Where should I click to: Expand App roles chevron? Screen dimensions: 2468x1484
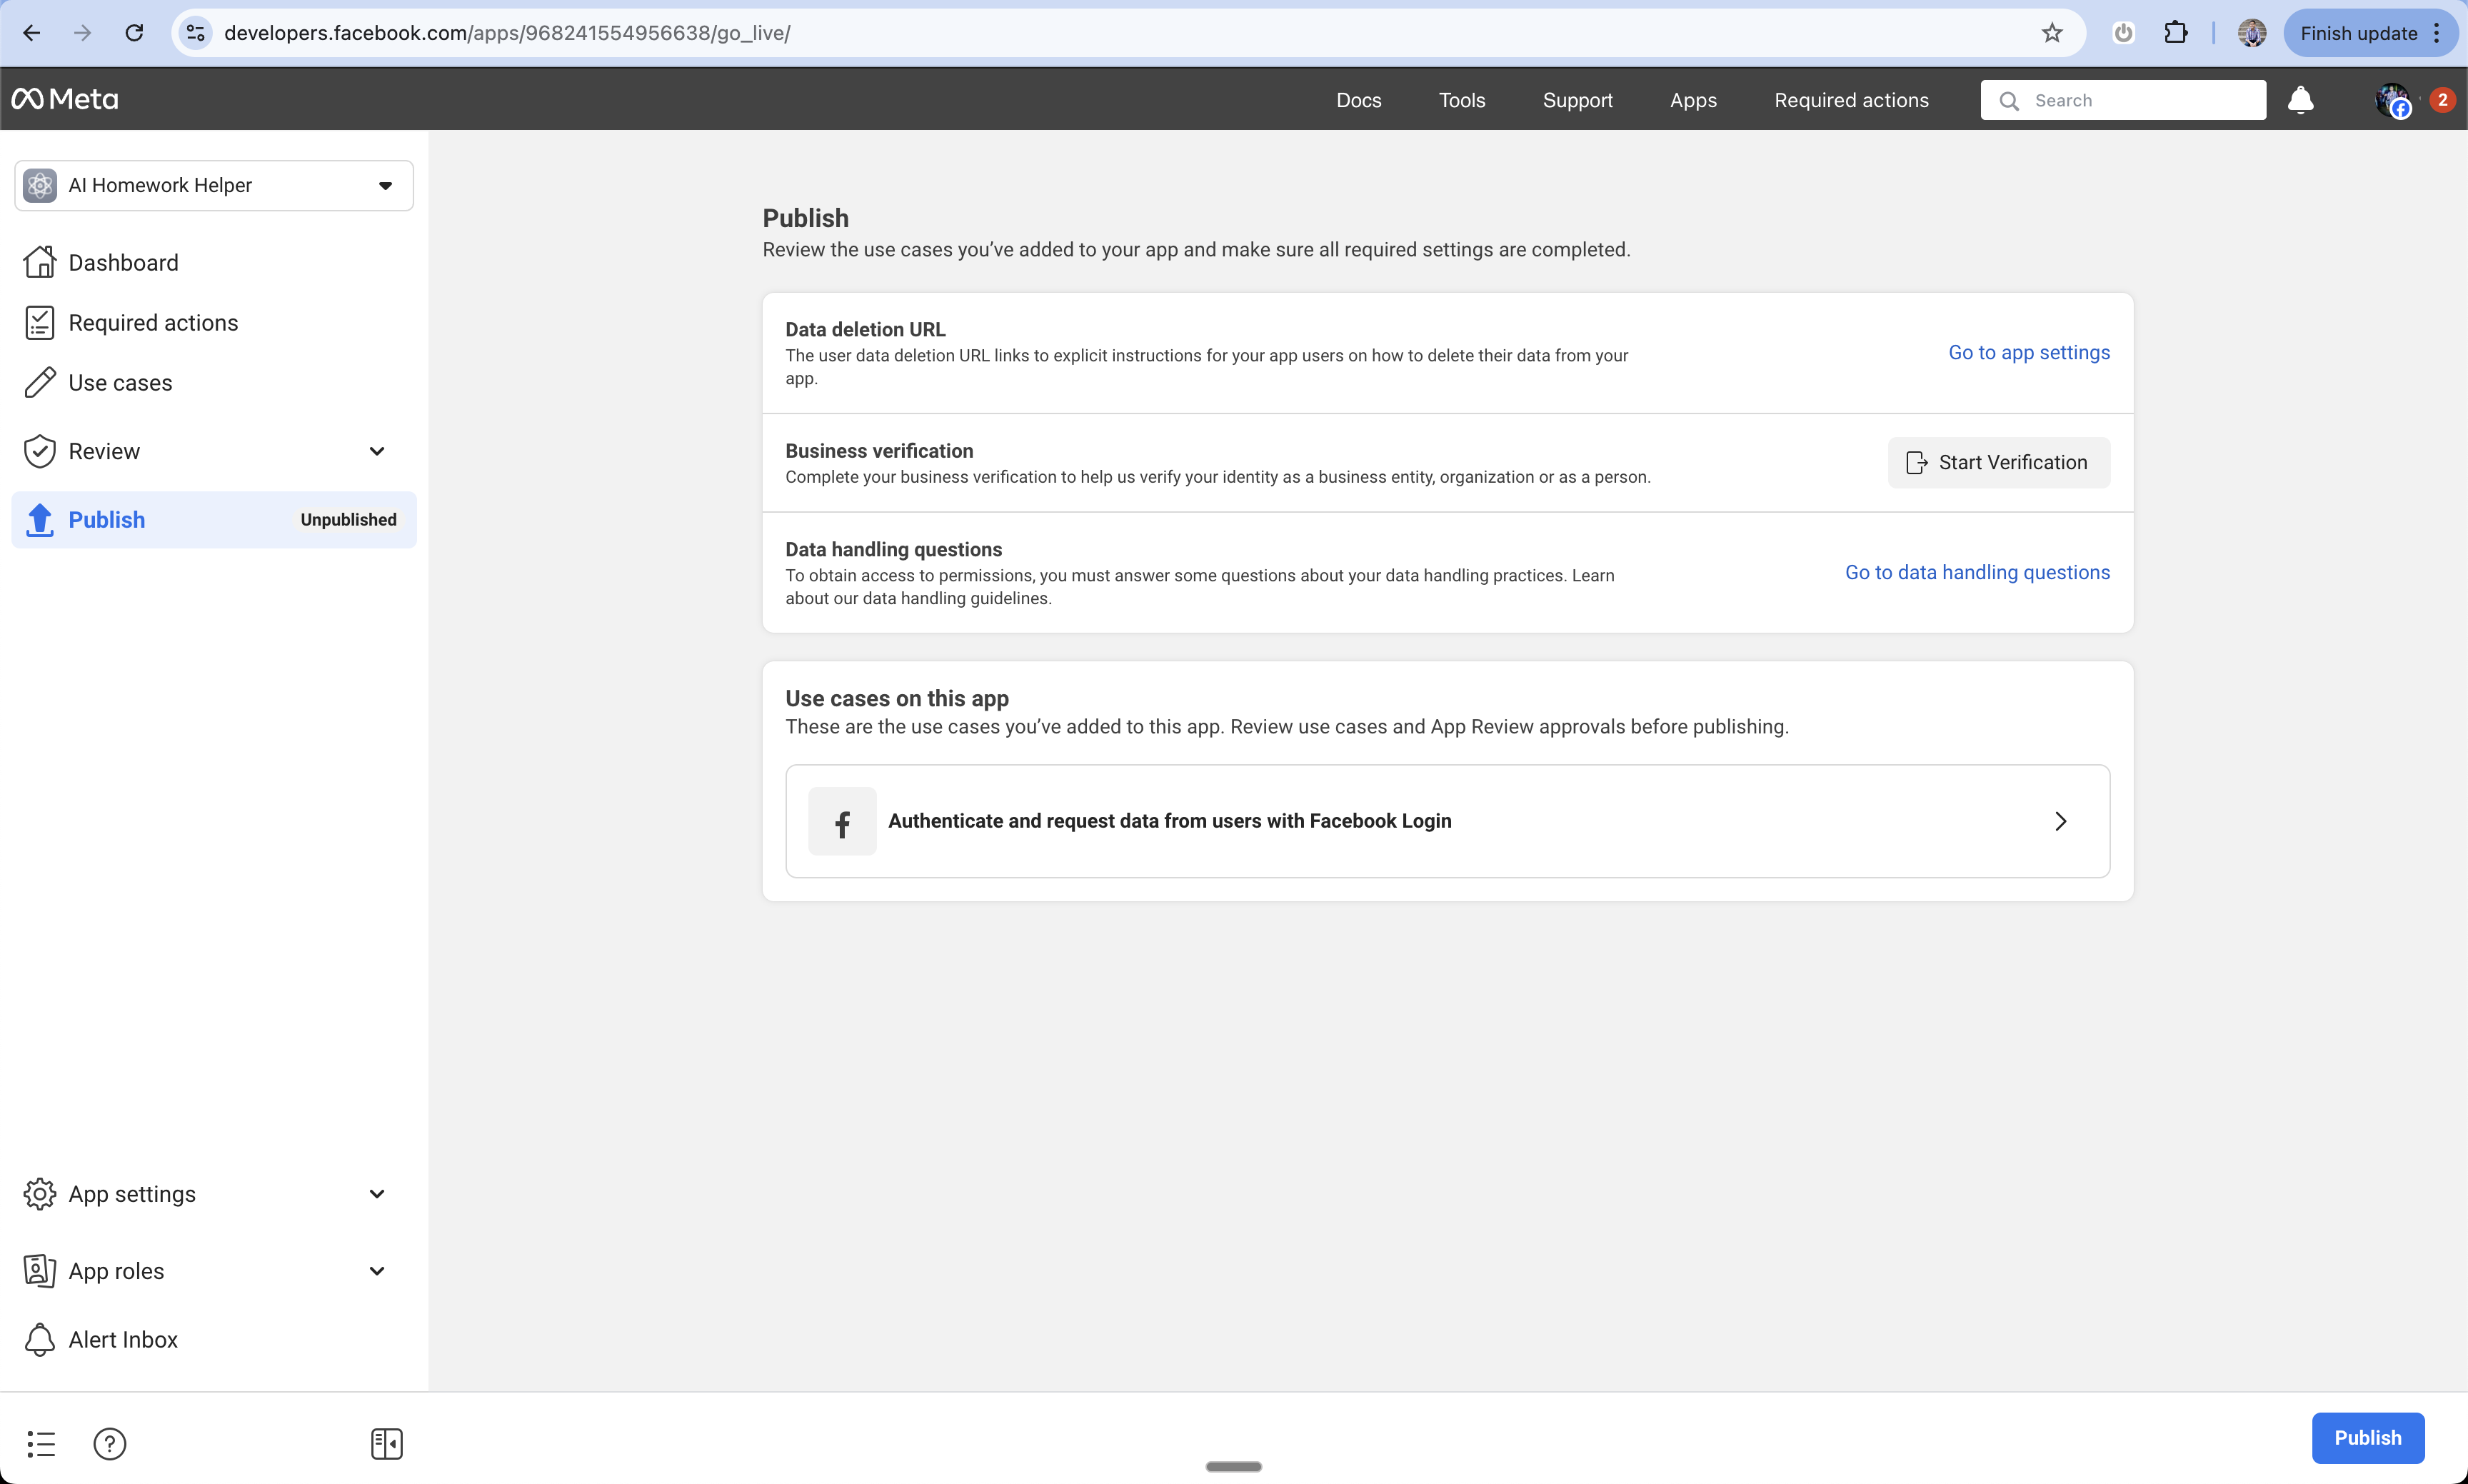click(377, 1271)
